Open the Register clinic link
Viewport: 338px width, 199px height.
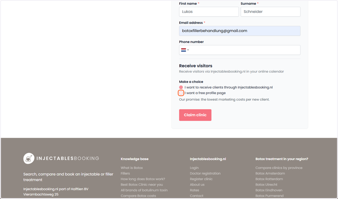click(201, 179)
